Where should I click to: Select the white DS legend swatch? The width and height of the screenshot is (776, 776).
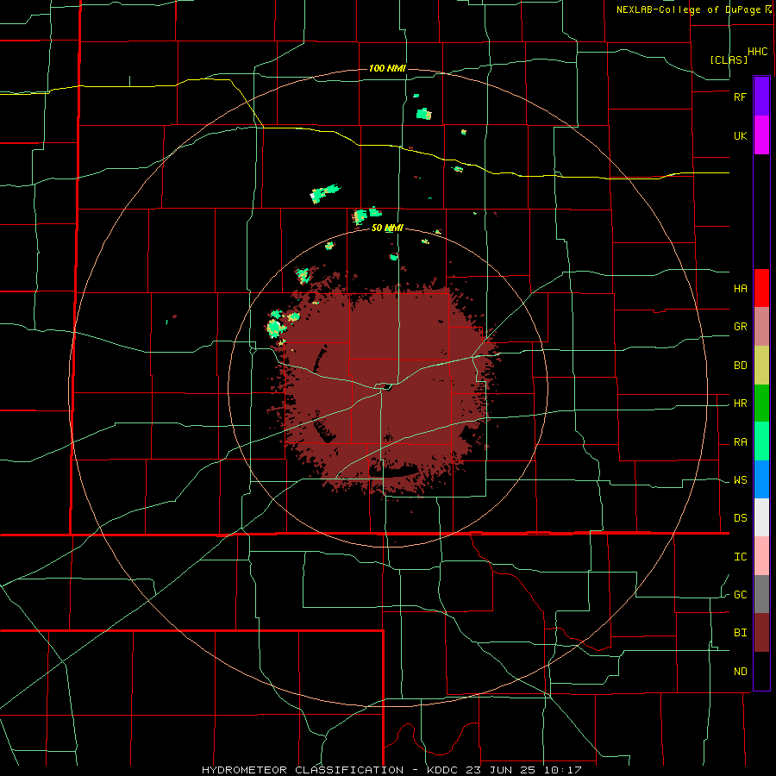click(x=761, y=517)
